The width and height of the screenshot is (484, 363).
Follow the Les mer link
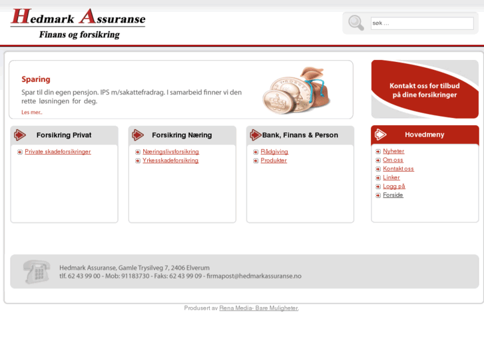click(x=32, y=113)
